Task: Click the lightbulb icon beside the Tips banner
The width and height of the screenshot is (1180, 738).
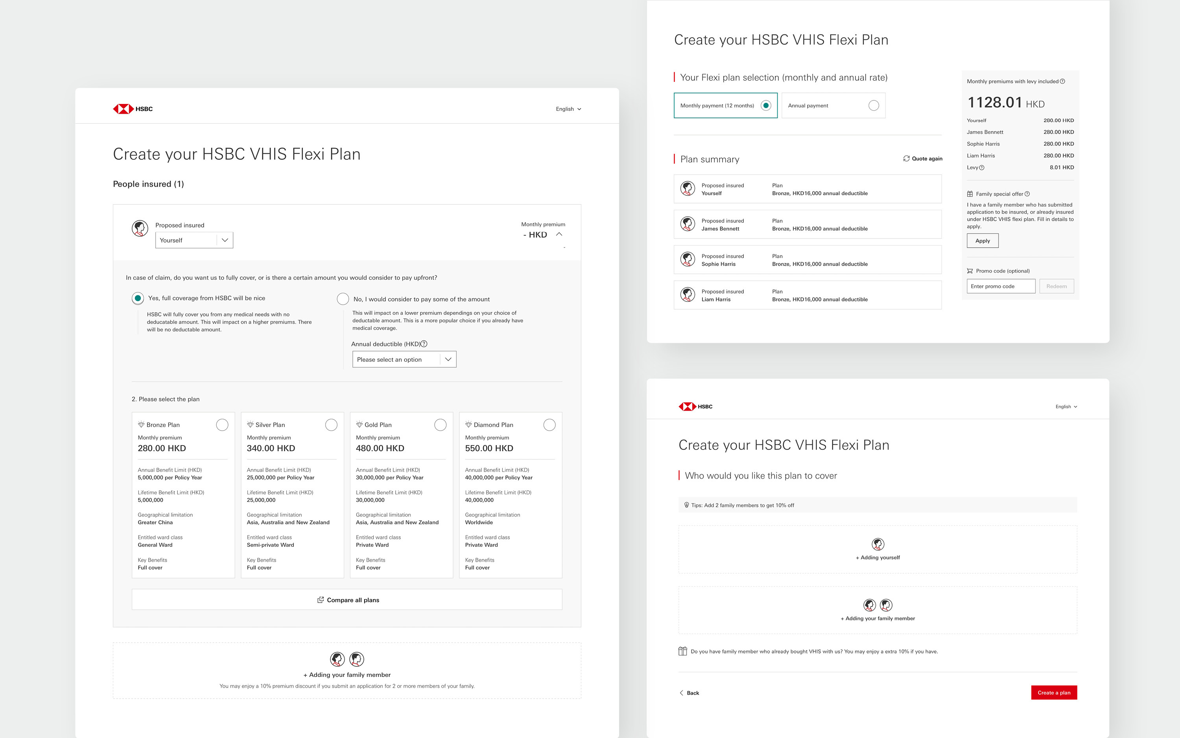Action: 686,505
